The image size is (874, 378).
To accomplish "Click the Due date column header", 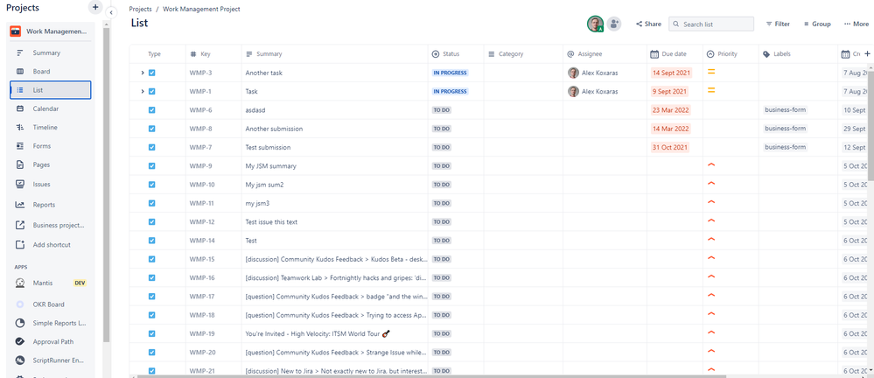I will pyautogui.click(x=675, y=54).
